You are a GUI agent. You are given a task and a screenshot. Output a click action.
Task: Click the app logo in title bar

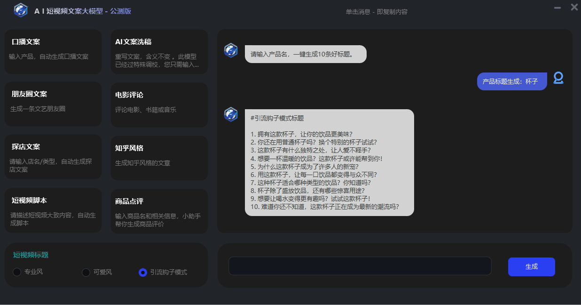pos(21,10)
